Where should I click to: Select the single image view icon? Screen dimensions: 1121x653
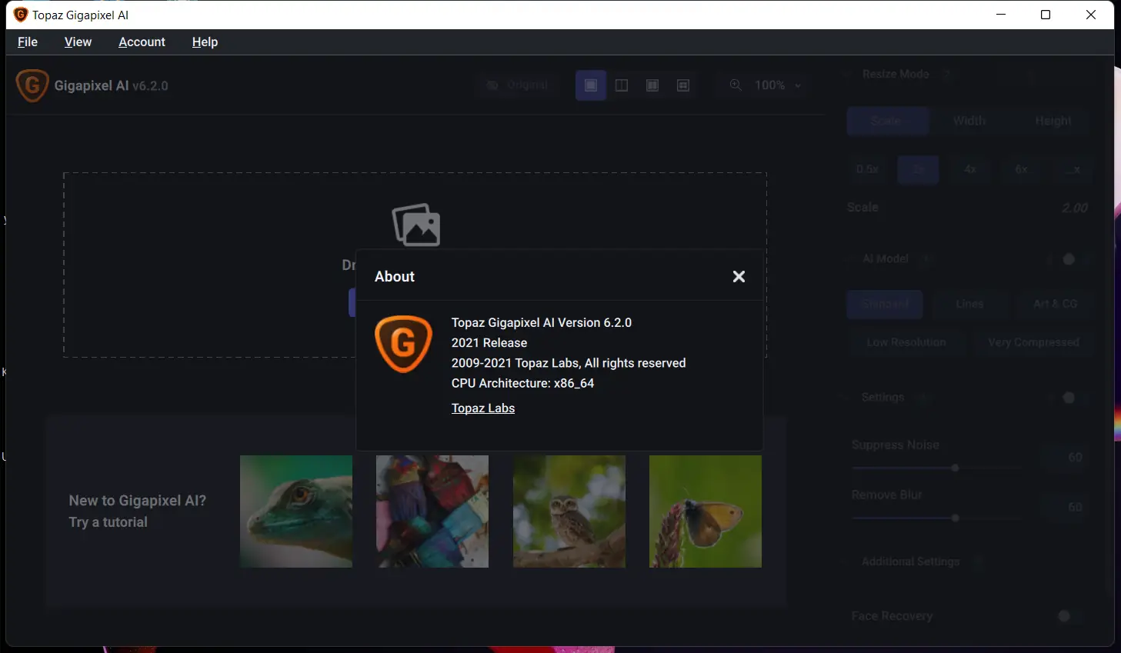tap(591, 85)
